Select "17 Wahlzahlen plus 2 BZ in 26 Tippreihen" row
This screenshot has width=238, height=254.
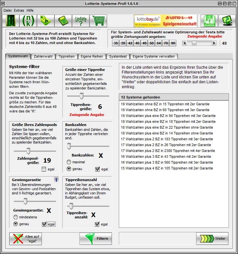click(174, 145)
